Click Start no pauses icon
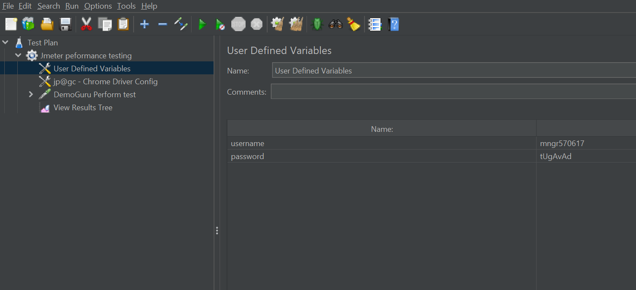This screenshot has width=636, height=290. pos(220,25)
